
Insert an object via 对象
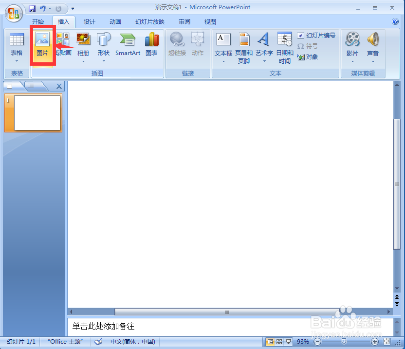click(307, 57)
